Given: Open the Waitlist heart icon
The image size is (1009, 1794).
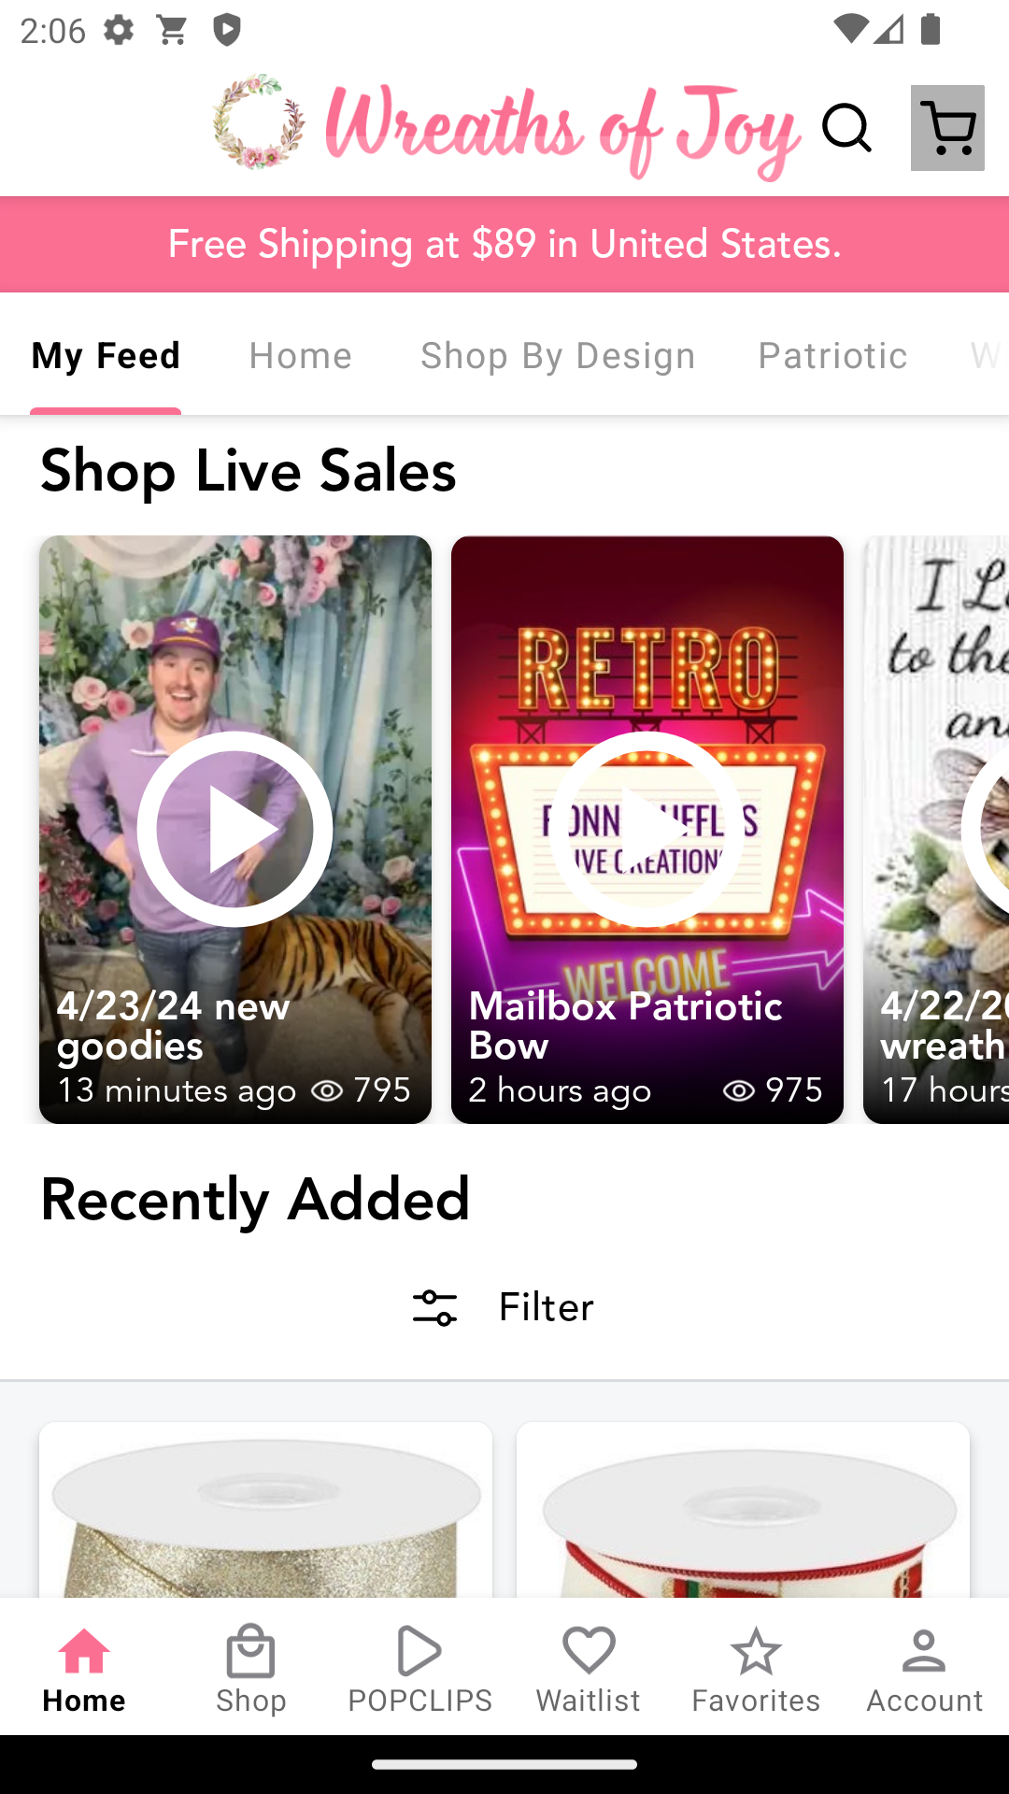Looking at the screenshot, I should tap(588, 1669).
